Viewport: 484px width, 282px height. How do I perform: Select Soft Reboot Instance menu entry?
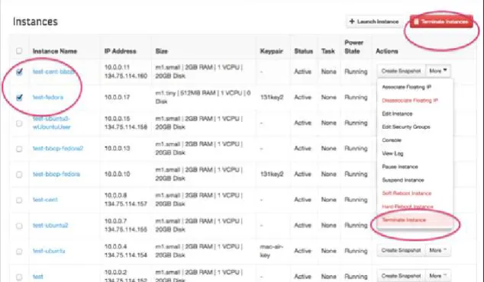coord(407,194)
